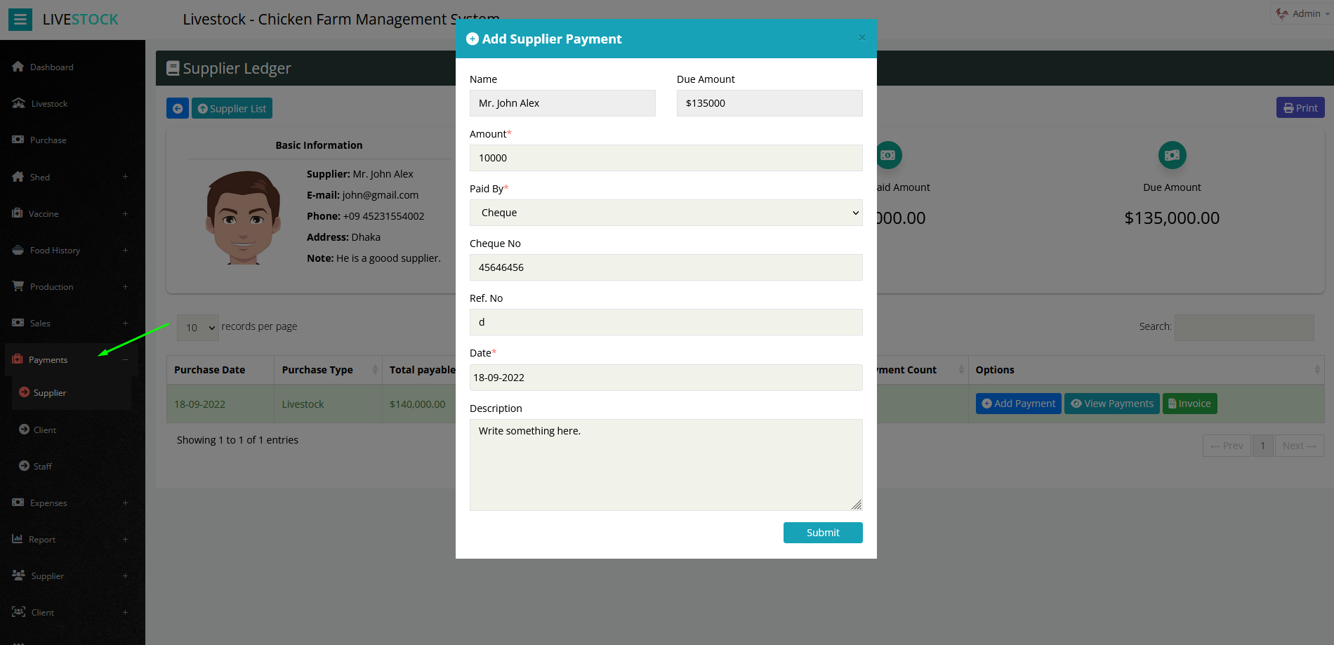This screenshot has width=1334, height=645.
Task: Click the Production cart icon
Action: [x=18, y=286]
